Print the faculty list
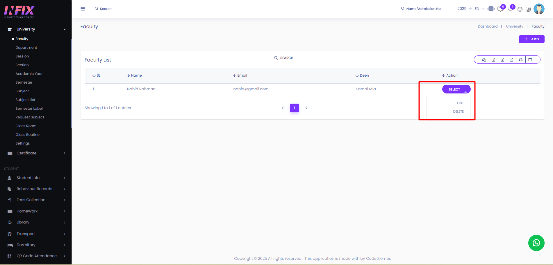 (521, 60)
